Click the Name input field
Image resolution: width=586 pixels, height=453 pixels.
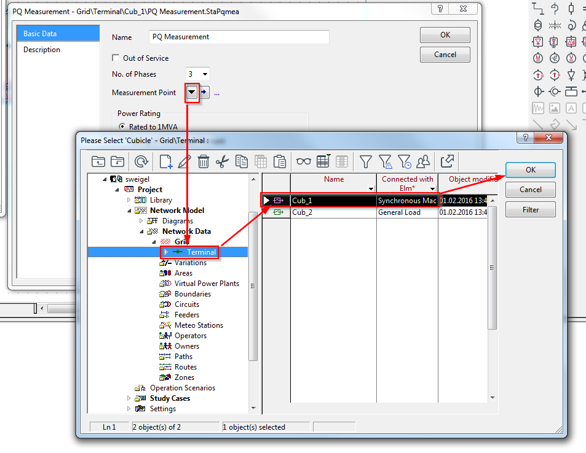(239, 37)
